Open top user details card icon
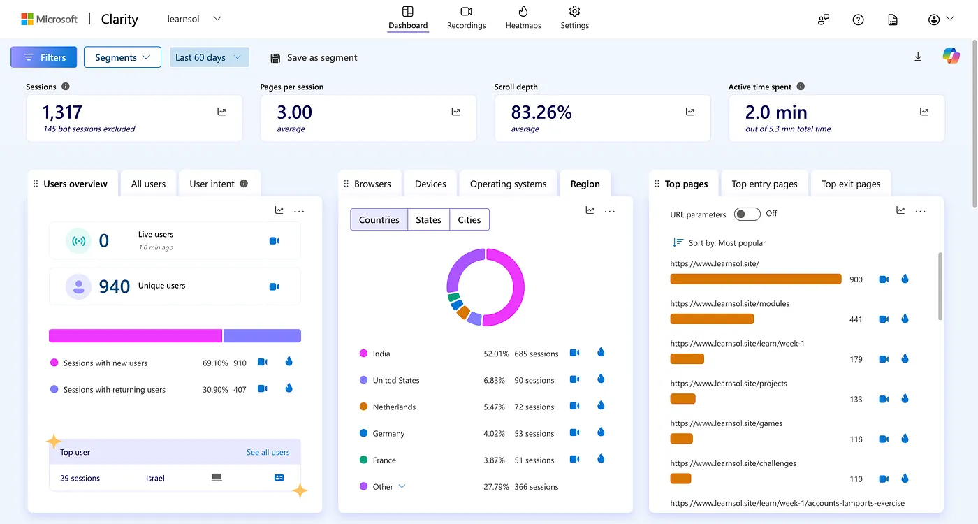Image resolution: width=978 pixels, height=524 pixels. [279, 478]
